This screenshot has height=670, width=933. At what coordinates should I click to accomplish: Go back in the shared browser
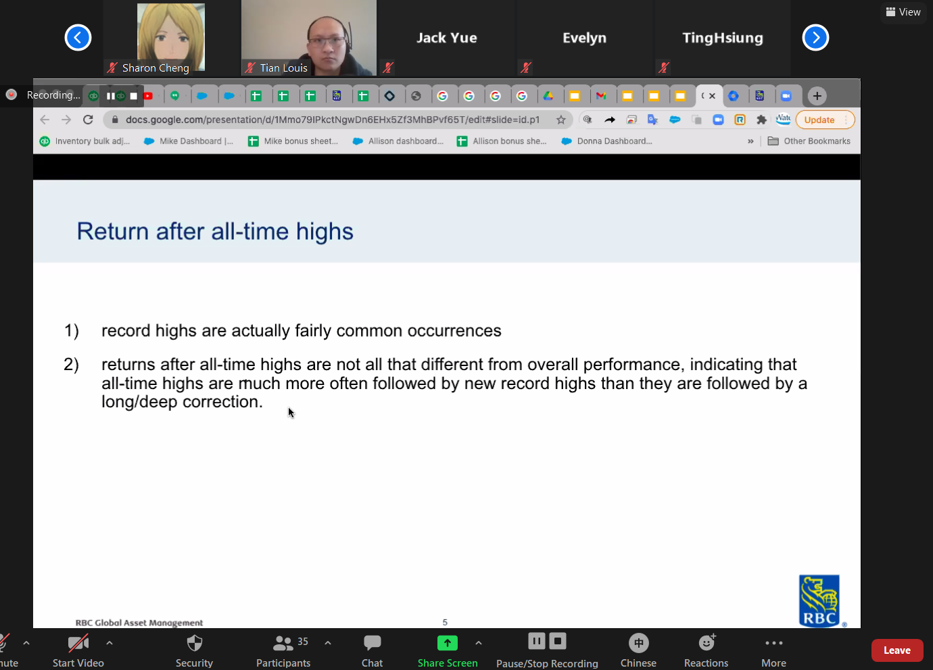pos(45,120)
